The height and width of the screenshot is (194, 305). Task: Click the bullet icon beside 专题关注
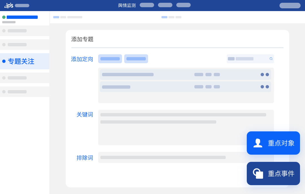(4, 61)
